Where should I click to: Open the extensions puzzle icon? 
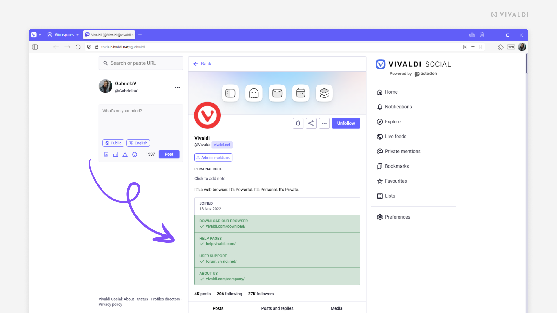[501, 47]
